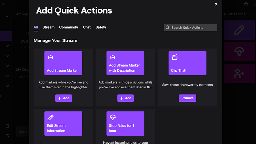Expand the last sidebar chevron
256x144 pixels.
(x=8, y=86)
